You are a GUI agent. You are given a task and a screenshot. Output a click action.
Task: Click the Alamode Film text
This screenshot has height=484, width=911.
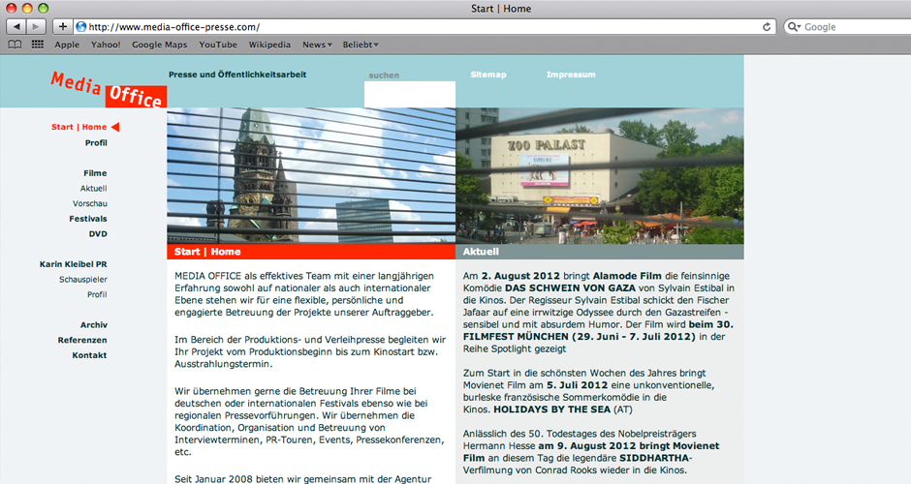[x=627, y=276]
